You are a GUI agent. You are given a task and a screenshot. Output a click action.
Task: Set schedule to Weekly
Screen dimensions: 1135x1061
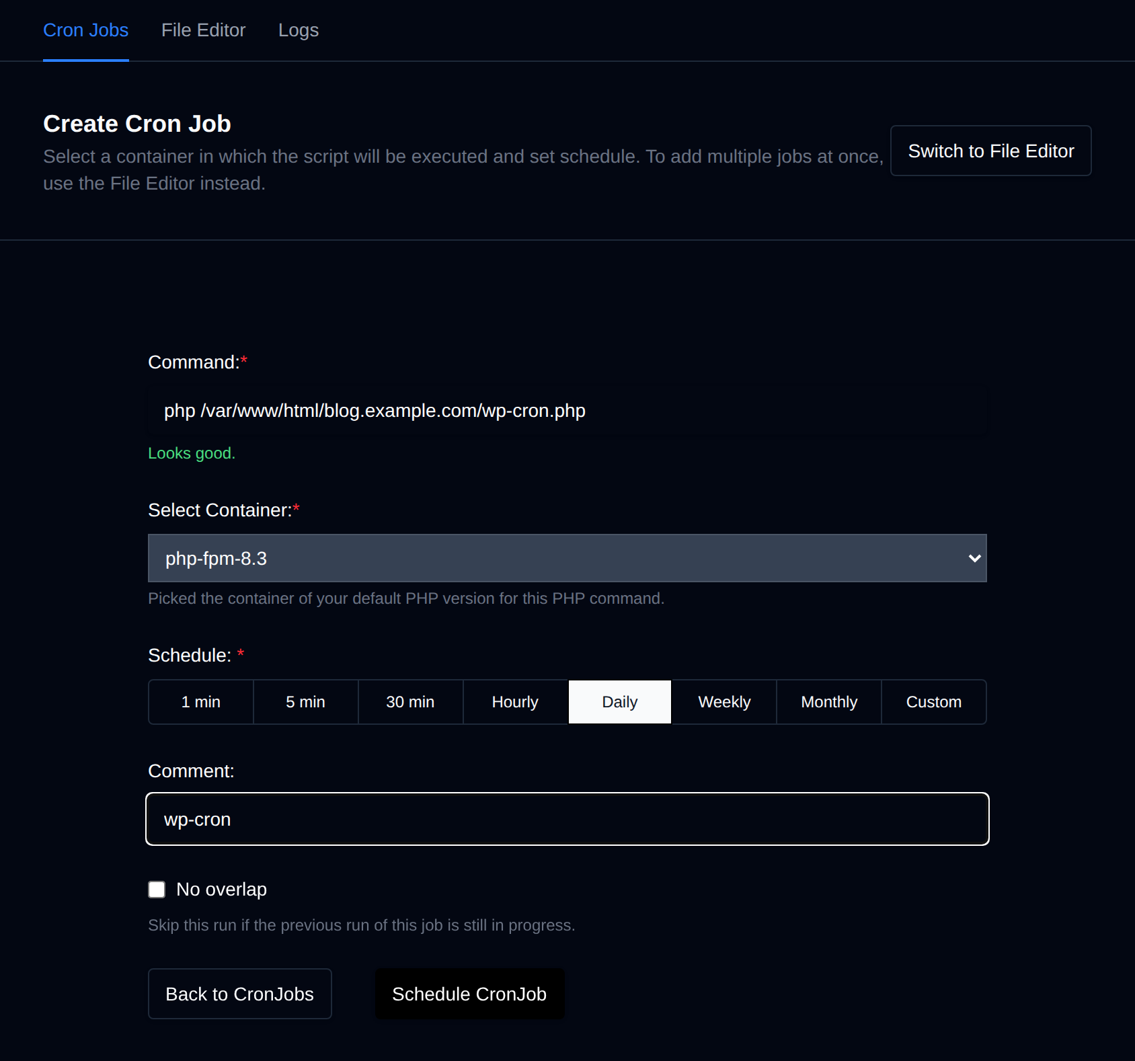(x=724, y=702)
